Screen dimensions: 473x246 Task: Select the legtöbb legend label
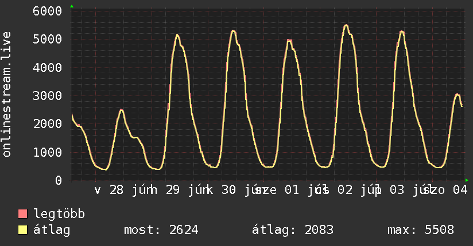tap(59, 213)
